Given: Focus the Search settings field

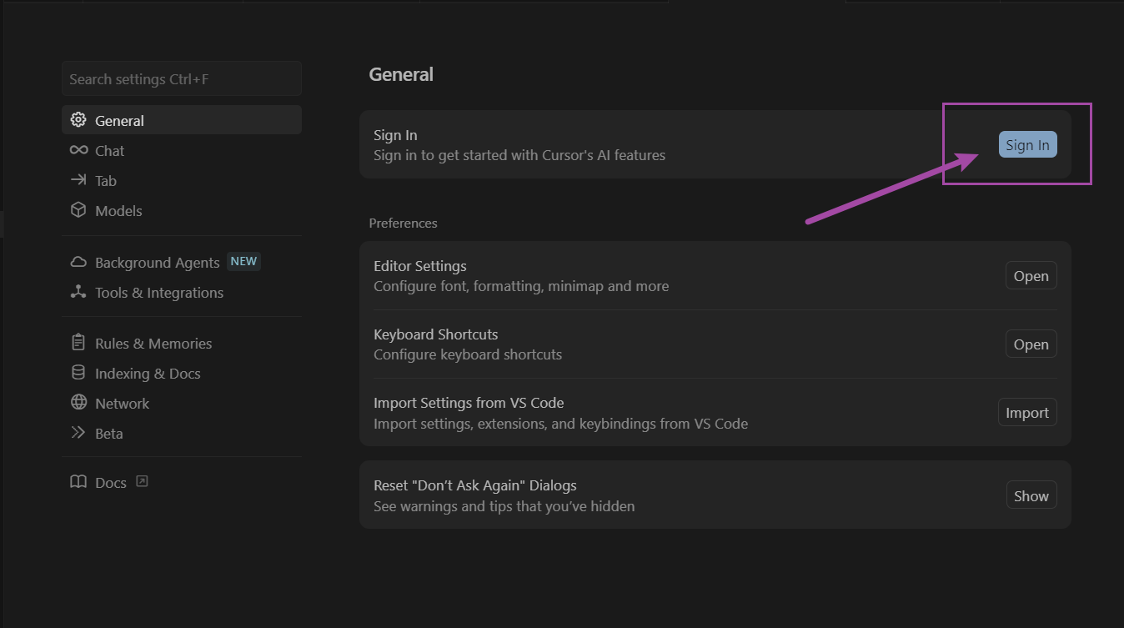Looking at the screenshot, I should pyautogui.click(x=182, y=79).
